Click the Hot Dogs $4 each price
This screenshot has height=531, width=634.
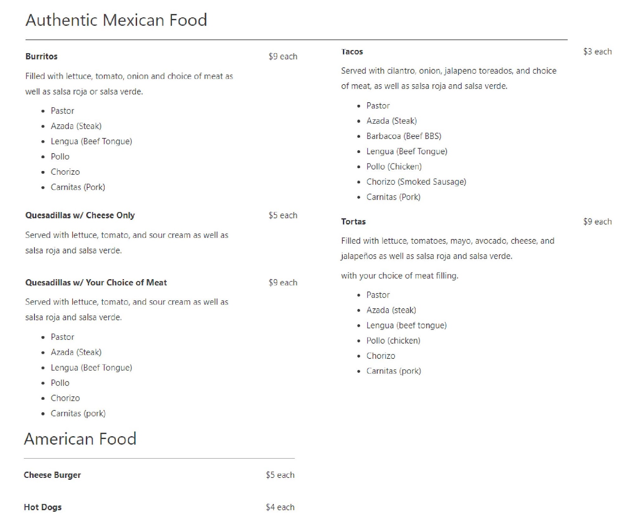pos(280,507)
